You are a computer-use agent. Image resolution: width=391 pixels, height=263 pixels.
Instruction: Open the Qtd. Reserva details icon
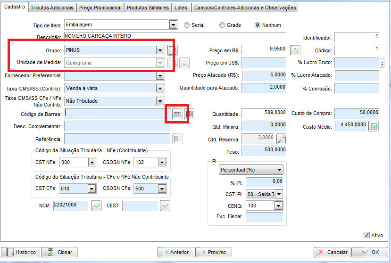tap(282, 139)
